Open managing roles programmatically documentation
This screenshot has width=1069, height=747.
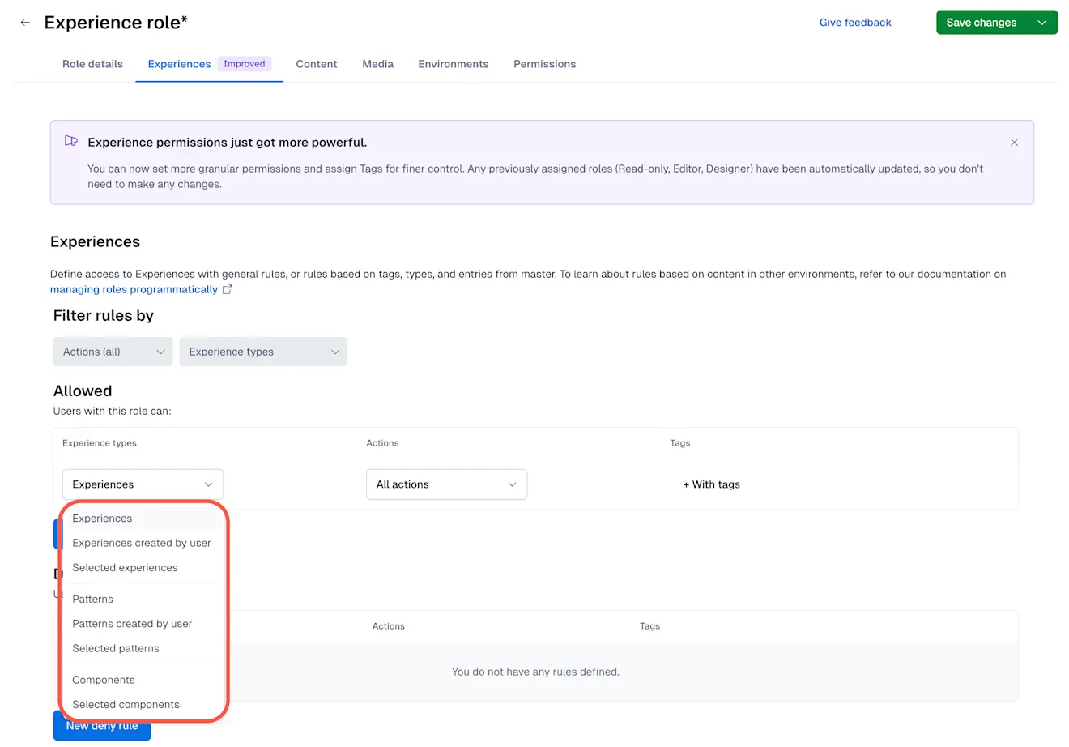coord(134,289)
